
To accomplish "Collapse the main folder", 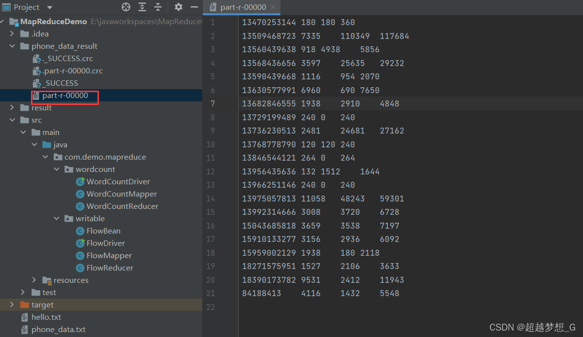I will click(23, 132).
